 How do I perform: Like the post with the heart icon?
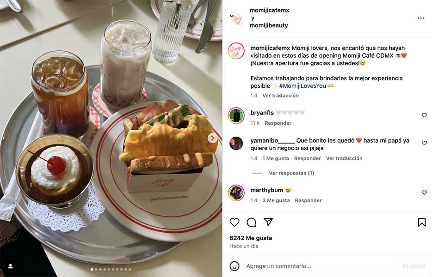point(235,222)
